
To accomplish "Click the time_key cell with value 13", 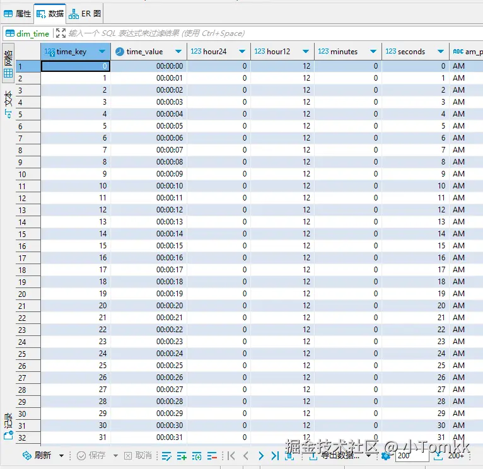I will pyautogui.click(x=76, y=222).
